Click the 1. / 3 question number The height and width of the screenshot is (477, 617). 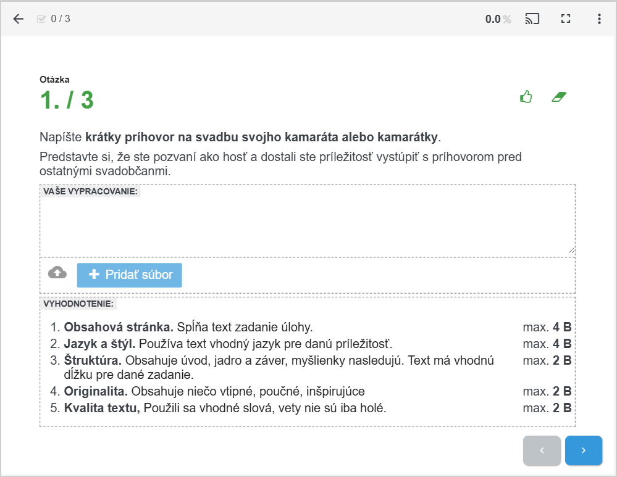(67, 100)
